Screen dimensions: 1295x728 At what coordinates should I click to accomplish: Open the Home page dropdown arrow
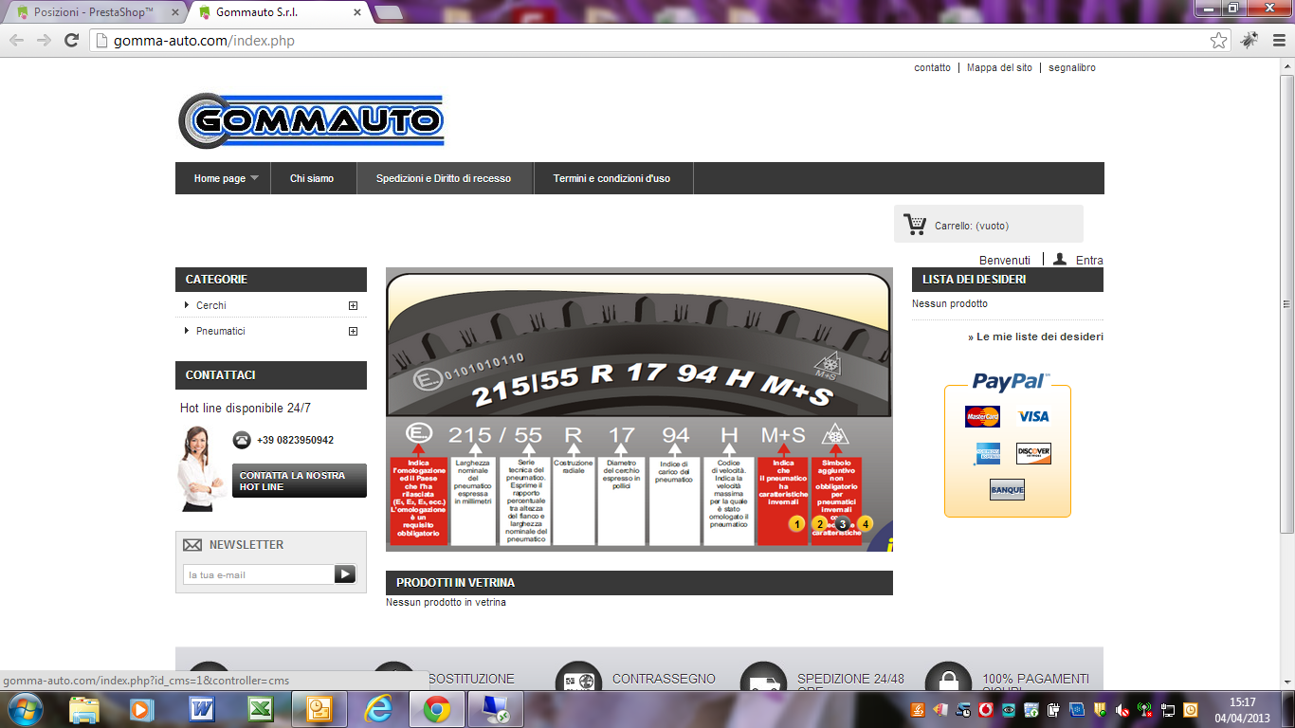pyautogui.click(x=255, y=178)
